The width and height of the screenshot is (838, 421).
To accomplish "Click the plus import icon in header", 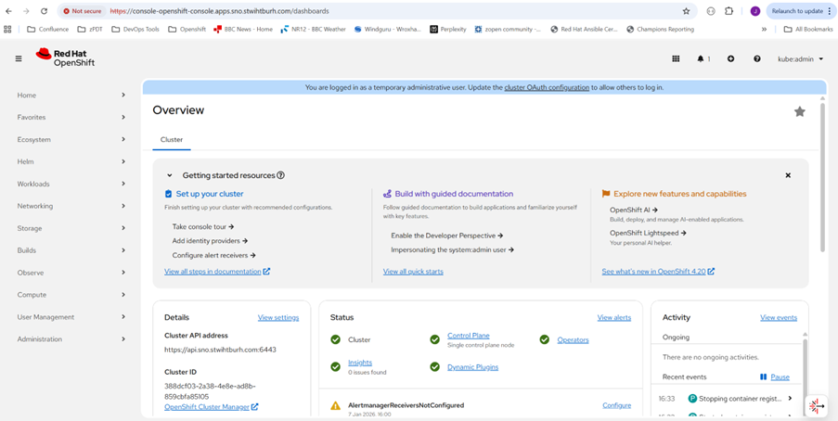I will point(730,58).
